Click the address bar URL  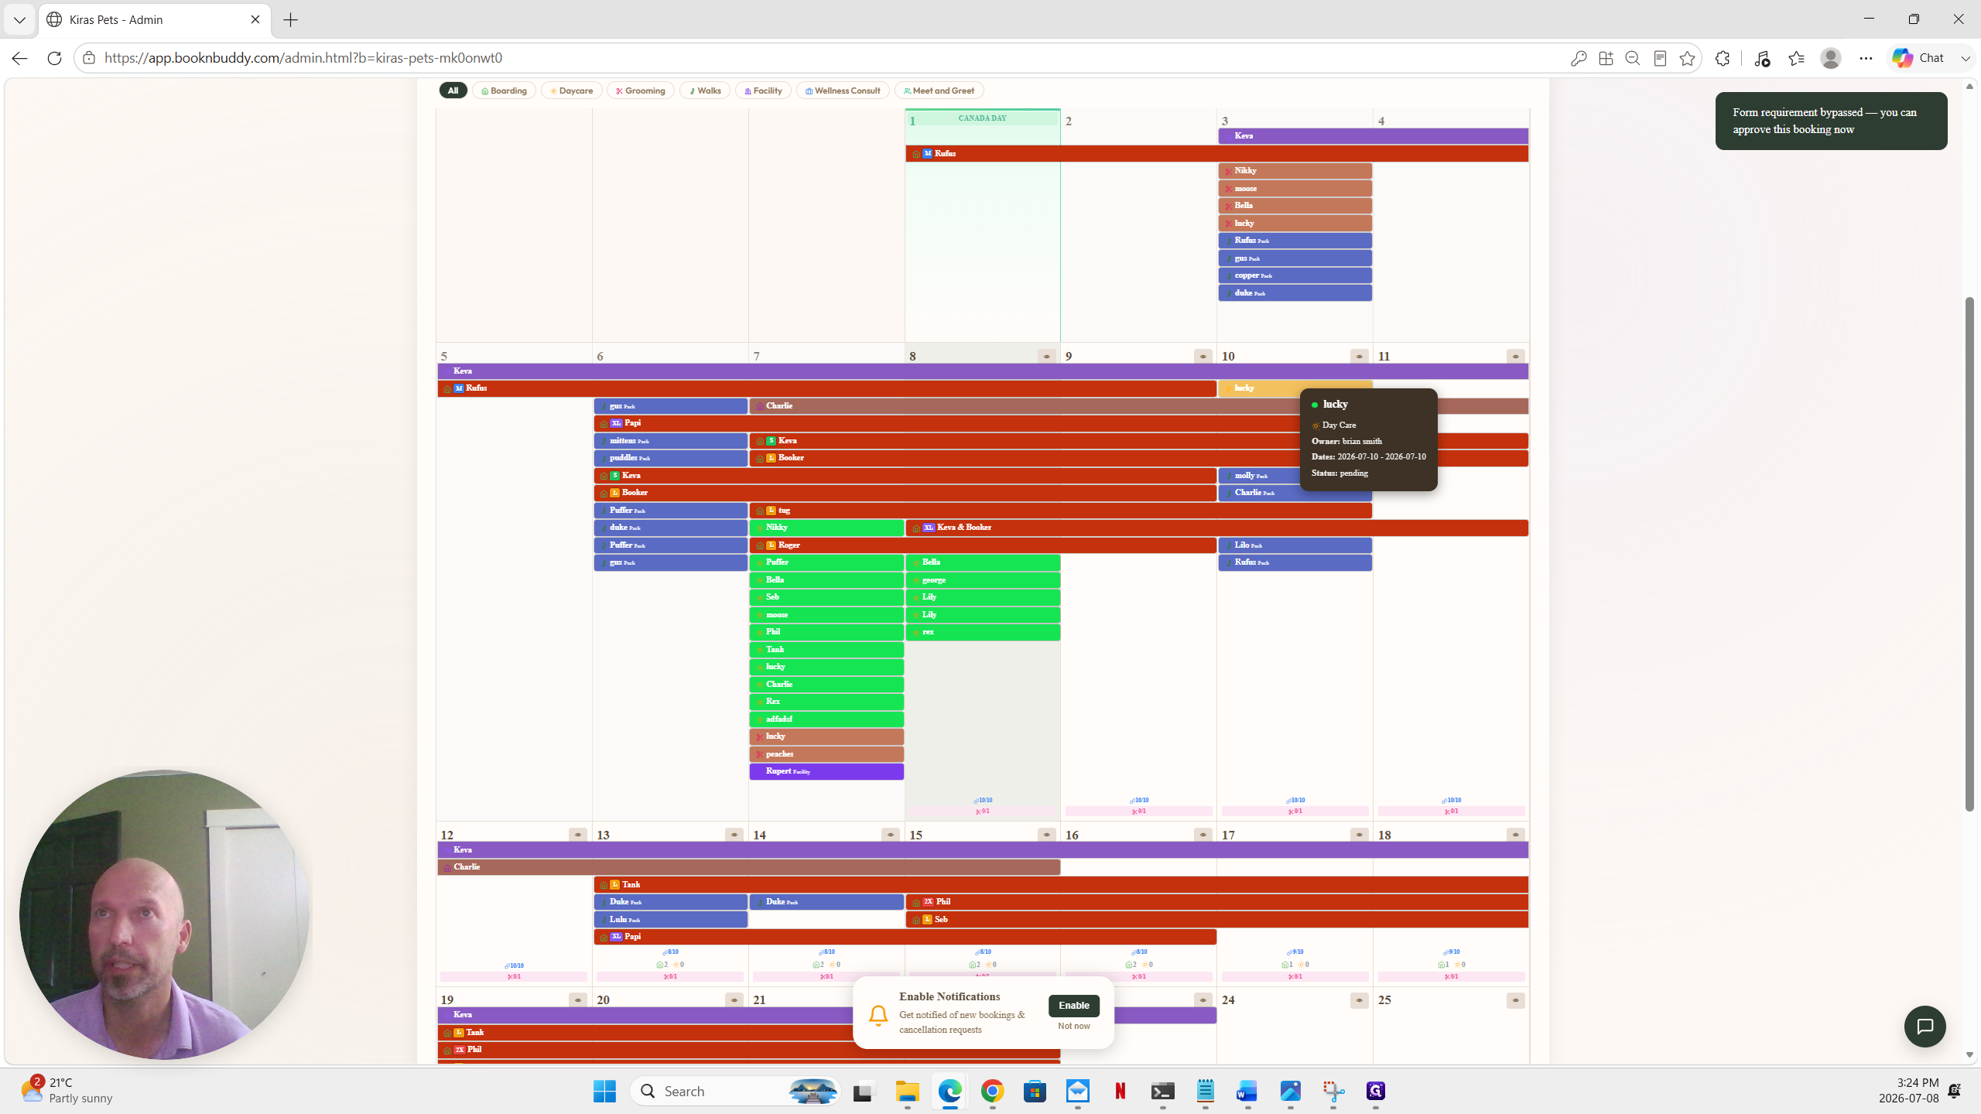click(303, 58)
